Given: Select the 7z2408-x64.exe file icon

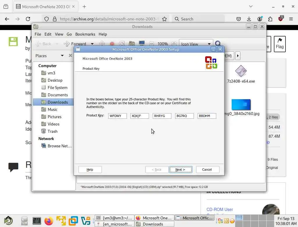Looking at the screenshot, I should (241, 71).
